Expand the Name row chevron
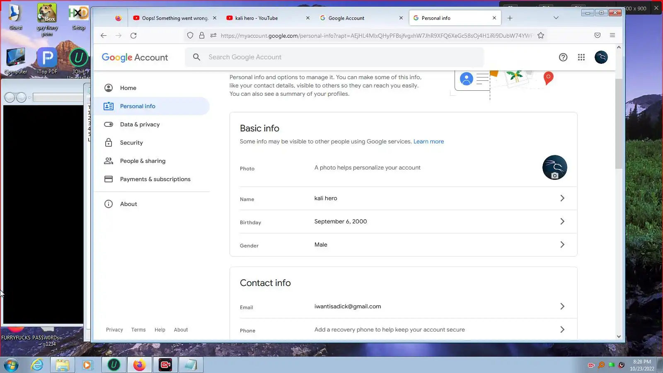663x373 pixels. point(562,198)
